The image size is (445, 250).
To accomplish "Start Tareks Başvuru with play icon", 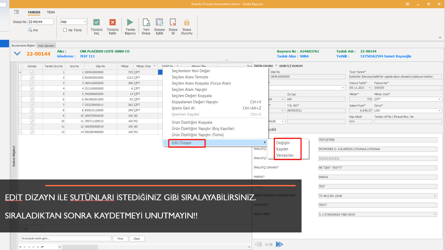I will coord(130,22).
